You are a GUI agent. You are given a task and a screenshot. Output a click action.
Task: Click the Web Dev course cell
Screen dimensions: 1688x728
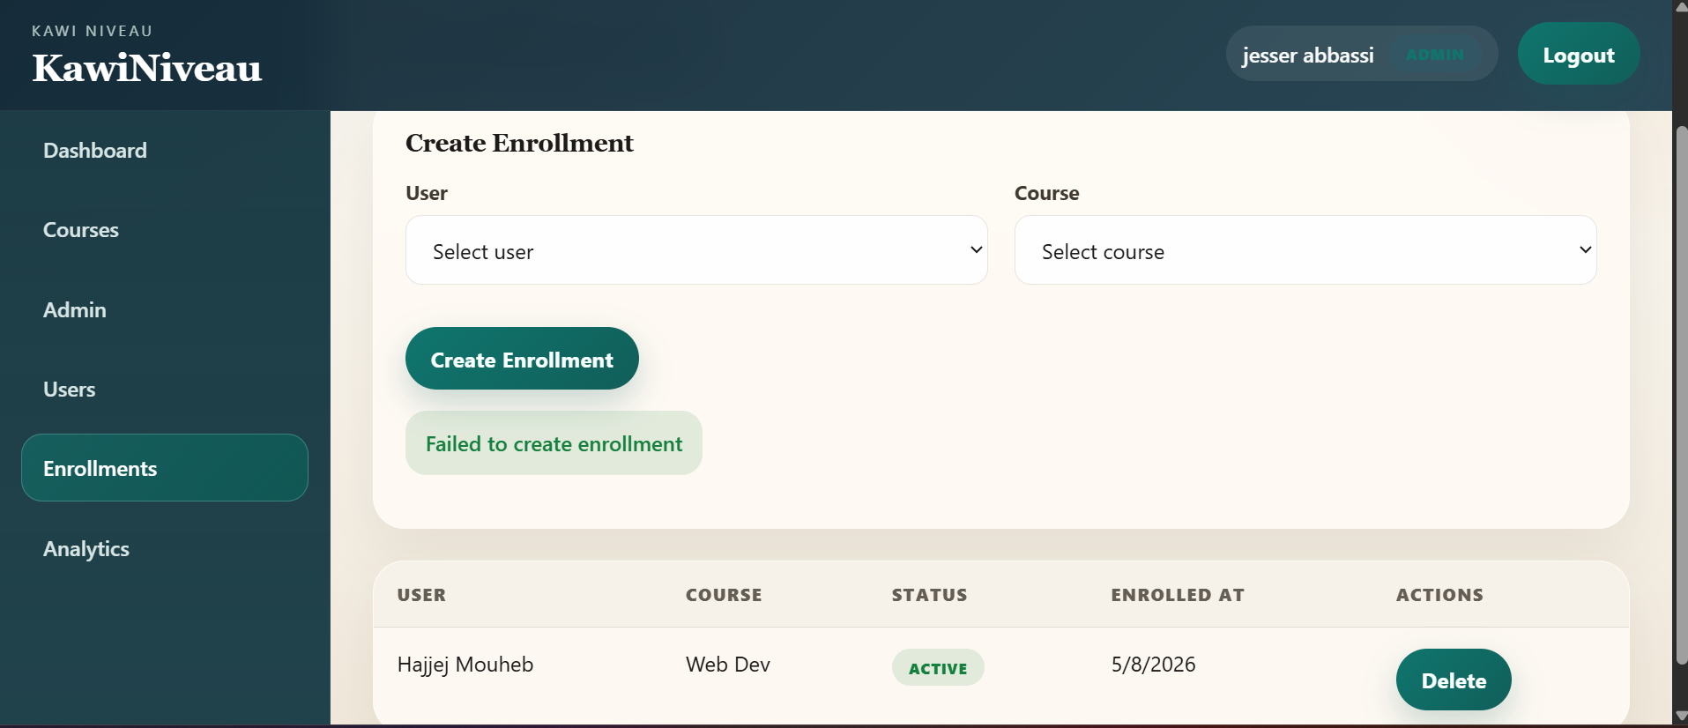pos(728,665)
